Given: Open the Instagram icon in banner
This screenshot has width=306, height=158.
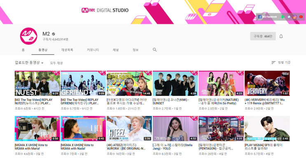Looking at the screenshot, I should click(295, 17).
